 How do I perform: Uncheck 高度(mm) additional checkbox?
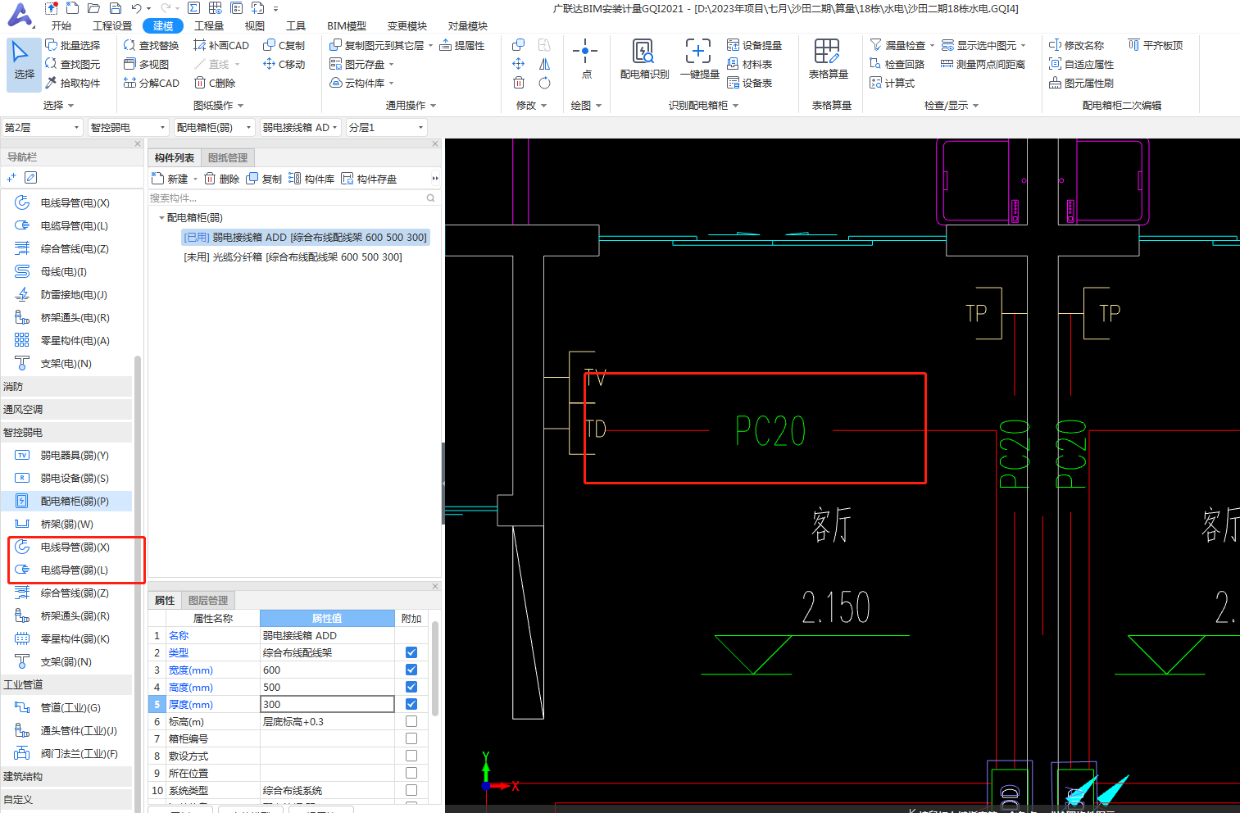point(411,687)
